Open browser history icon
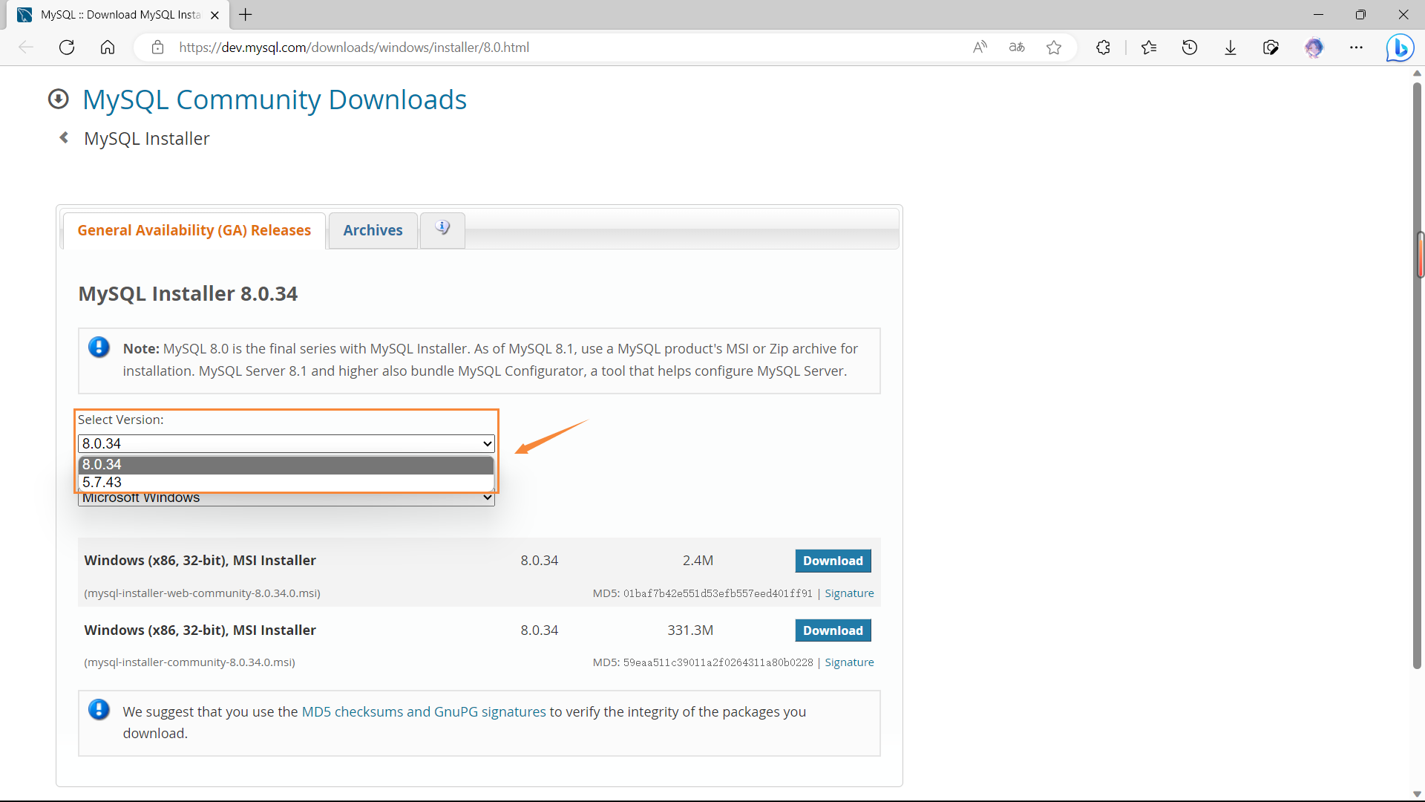 point(1190,48)
